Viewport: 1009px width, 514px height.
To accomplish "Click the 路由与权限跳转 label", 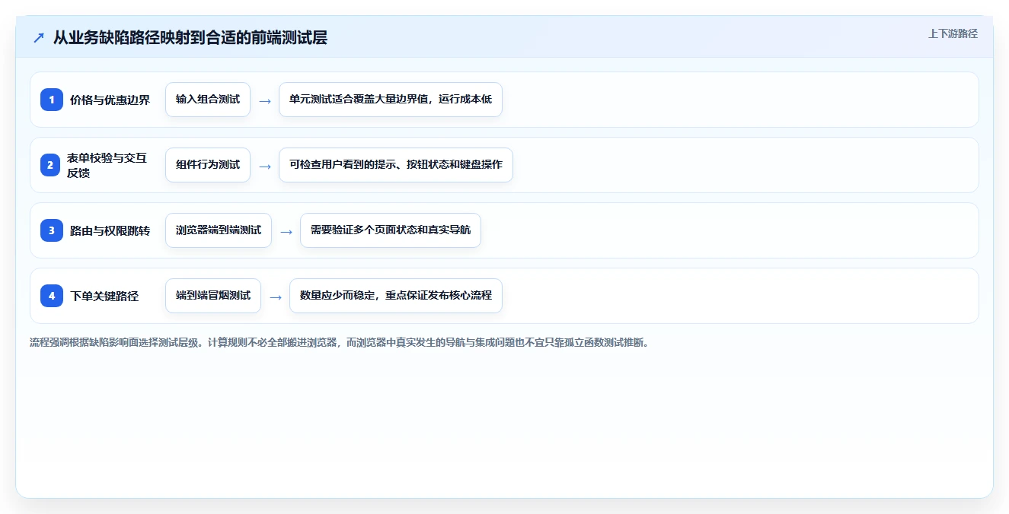I will [110, 230].
